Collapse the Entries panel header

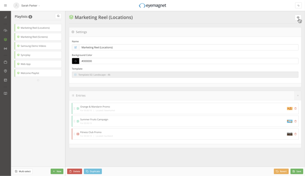tap(182, 96)
